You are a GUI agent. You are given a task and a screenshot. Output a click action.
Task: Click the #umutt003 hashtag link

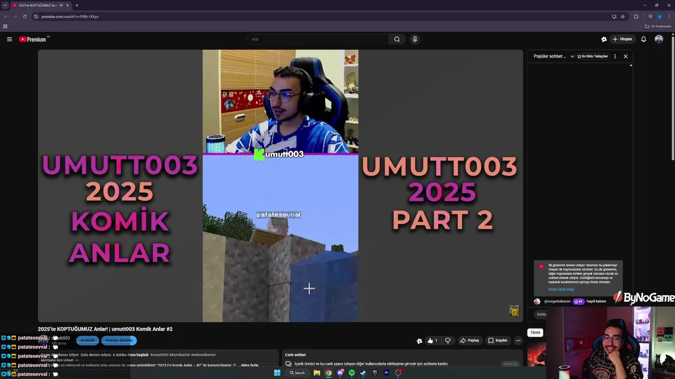point(159,355)
